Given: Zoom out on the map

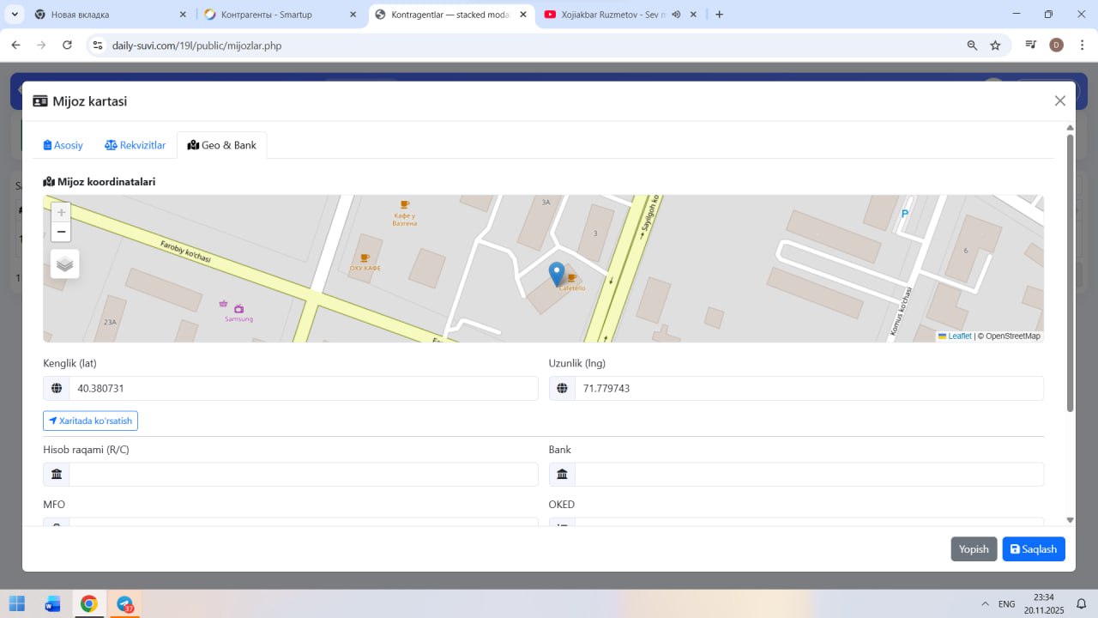Looking at the screenshot, I should point(61,232).
